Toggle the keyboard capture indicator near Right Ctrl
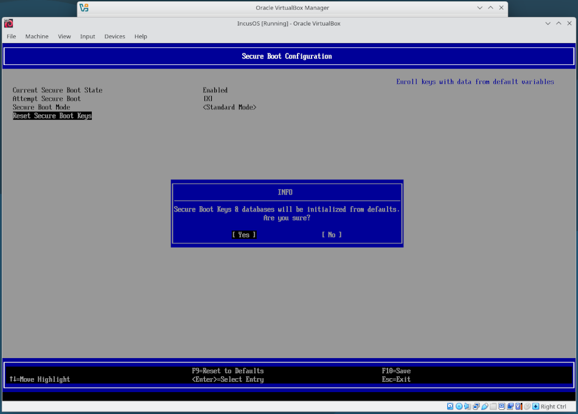The height and width of the screenshot is (414, 578). [x=535, y=406]
